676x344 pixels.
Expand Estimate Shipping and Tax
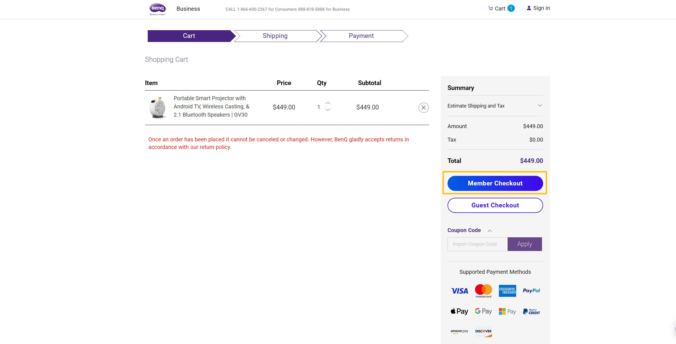(495, 106)
